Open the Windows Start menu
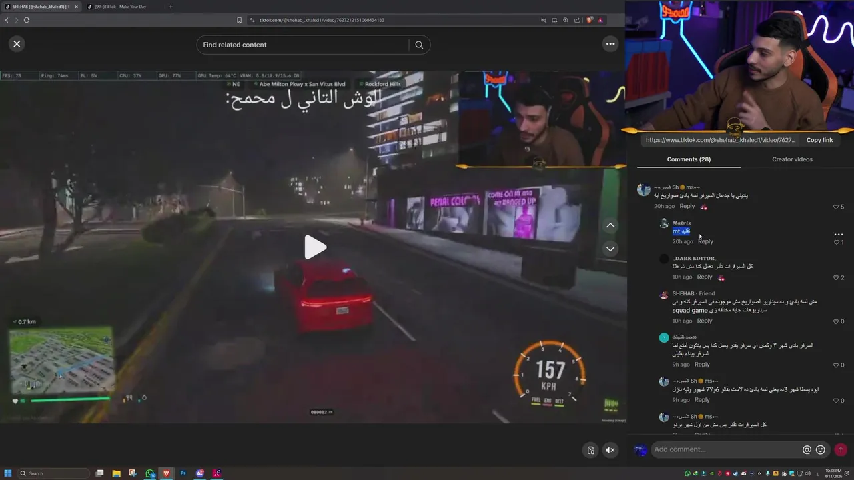Image resolution: width=854 pixels, height=480 pixels. pos(8,473)
